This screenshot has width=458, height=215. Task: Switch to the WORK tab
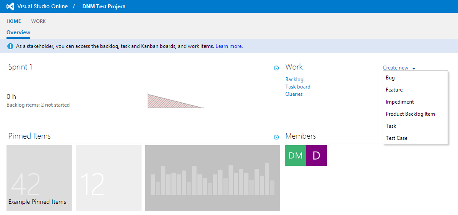click(x=38, y=21)
